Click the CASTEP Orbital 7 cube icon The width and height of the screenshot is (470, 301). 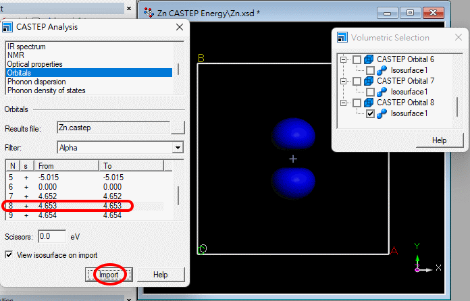click(369, 81)
